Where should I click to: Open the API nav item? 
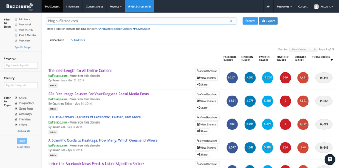pos(268,6)
